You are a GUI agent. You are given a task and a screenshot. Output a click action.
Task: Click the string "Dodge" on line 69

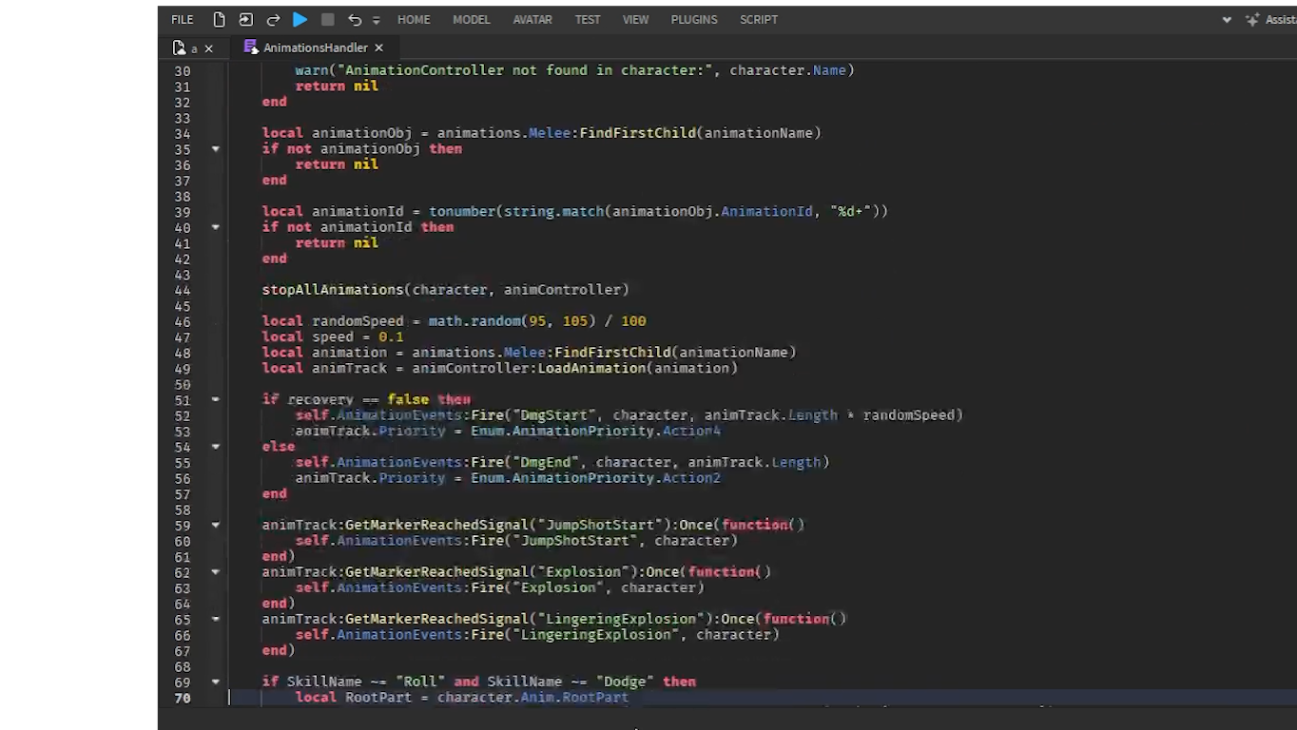[x=625, y=682]
